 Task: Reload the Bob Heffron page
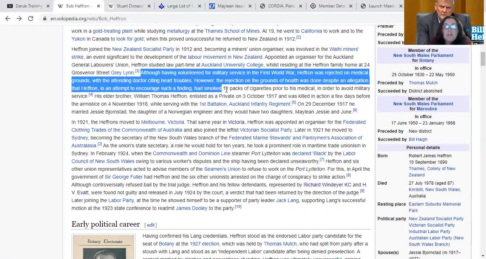[31, 18]
